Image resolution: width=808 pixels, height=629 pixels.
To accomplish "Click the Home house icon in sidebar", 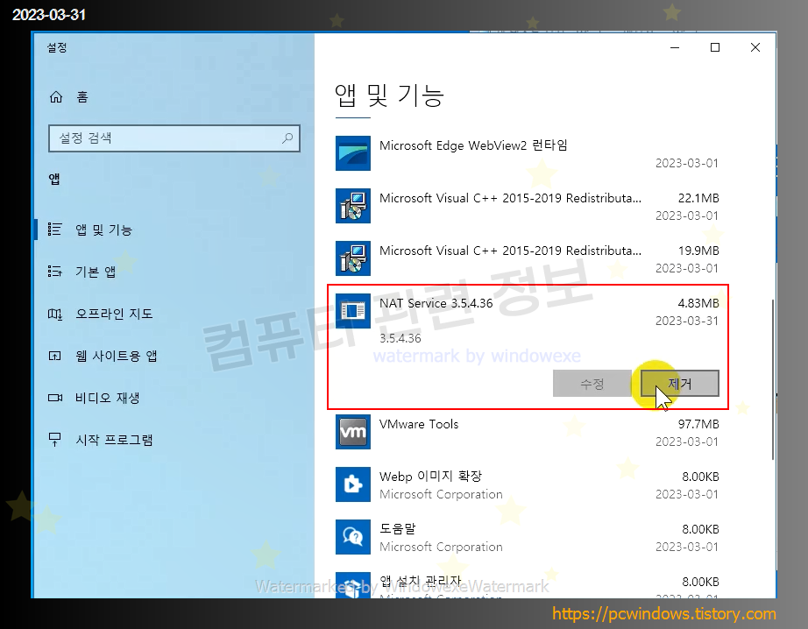I will coord(56,97).
